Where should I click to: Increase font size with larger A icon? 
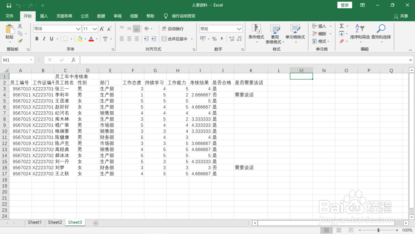(102, 29)
